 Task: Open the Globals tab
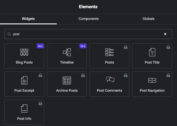tap(148, 19)
